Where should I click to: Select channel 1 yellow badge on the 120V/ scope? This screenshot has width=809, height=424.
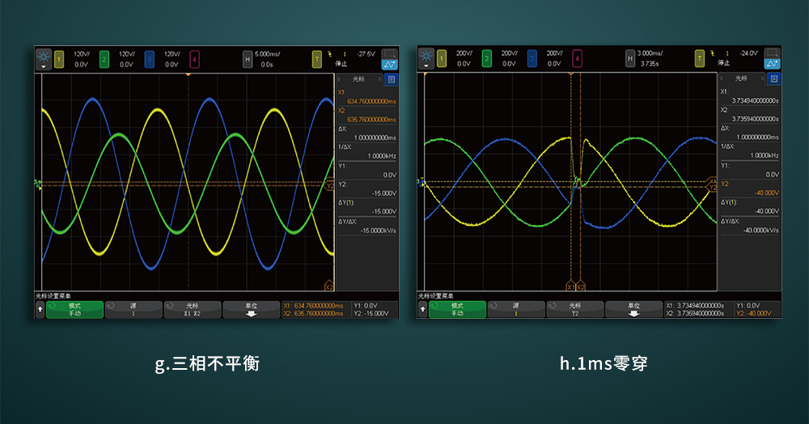tap(58, 58)
